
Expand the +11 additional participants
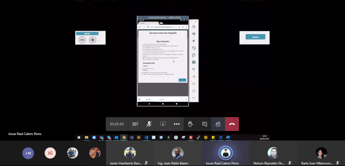[28, 153]
